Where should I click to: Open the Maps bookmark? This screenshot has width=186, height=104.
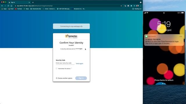(x=26, y=9)
